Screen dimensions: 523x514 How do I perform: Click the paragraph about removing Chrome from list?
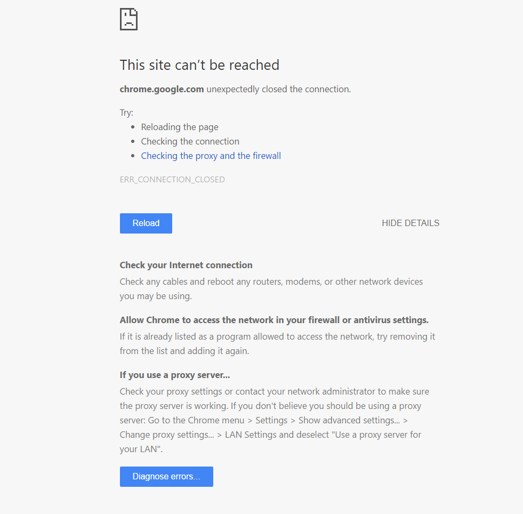(277, 344)
